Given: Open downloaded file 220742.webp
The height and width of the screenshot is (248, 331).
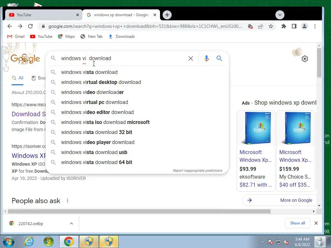Looking at the screenshot, I should point(31,223).
